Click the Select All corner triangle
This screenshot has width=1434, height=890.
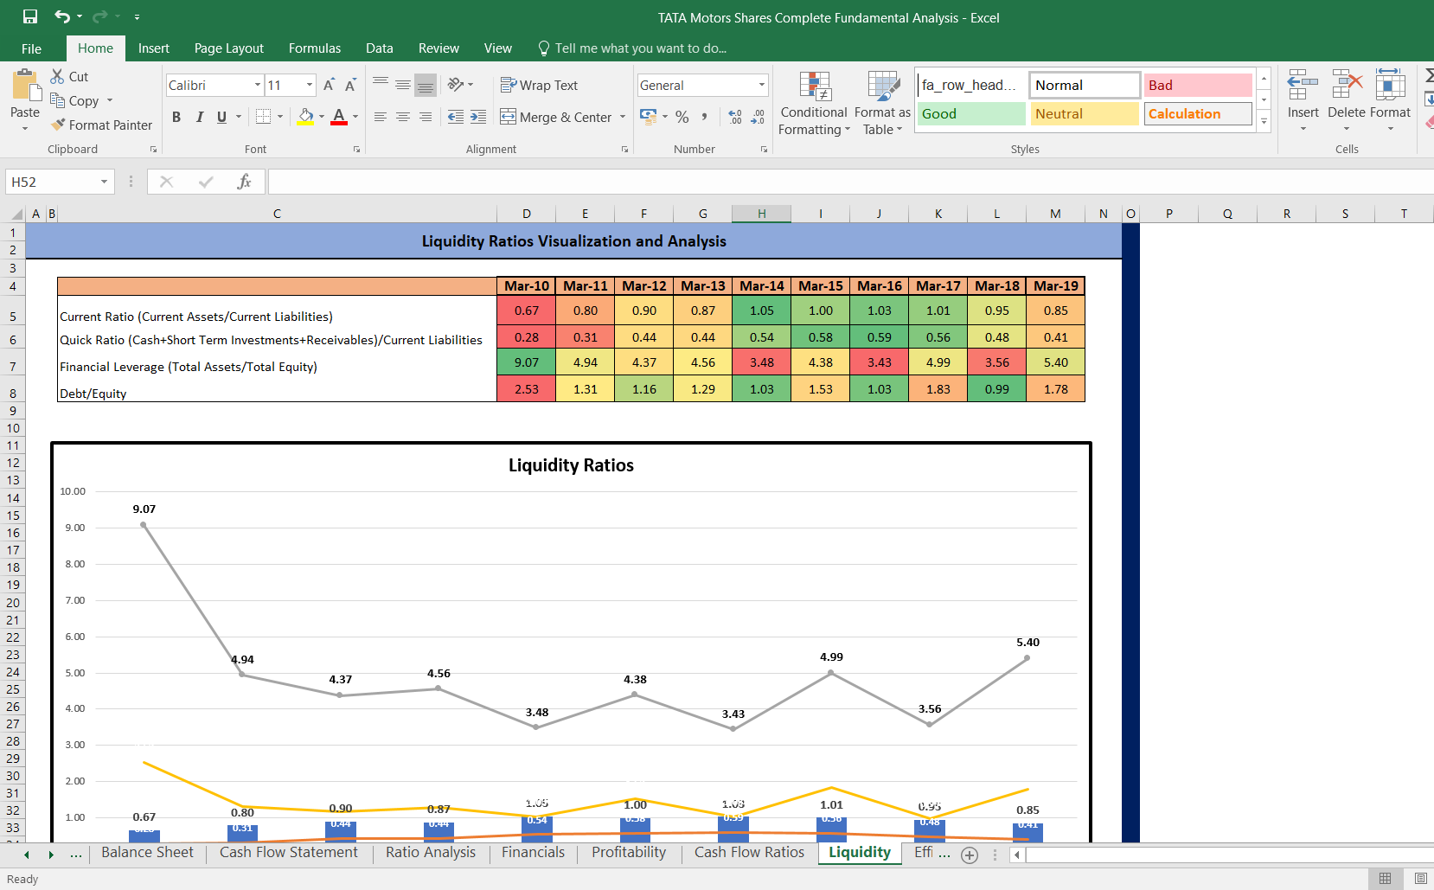coord(16,214)
